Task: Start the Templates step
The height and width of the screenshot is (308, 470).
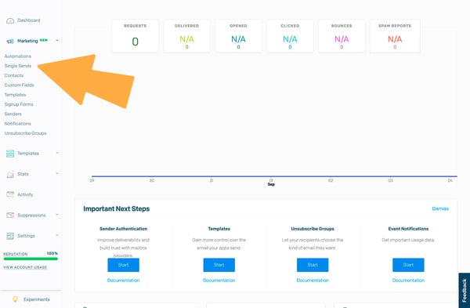Action: point(219,265)
